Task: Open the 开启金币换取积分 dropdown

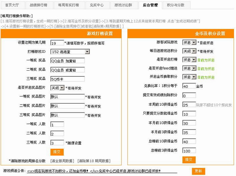Action: click(189, 77)
